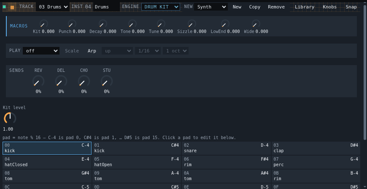Viewport: 367px width, 189px height.
Task: Open the arp direction dropdown showing up
Action: (117, 51)
